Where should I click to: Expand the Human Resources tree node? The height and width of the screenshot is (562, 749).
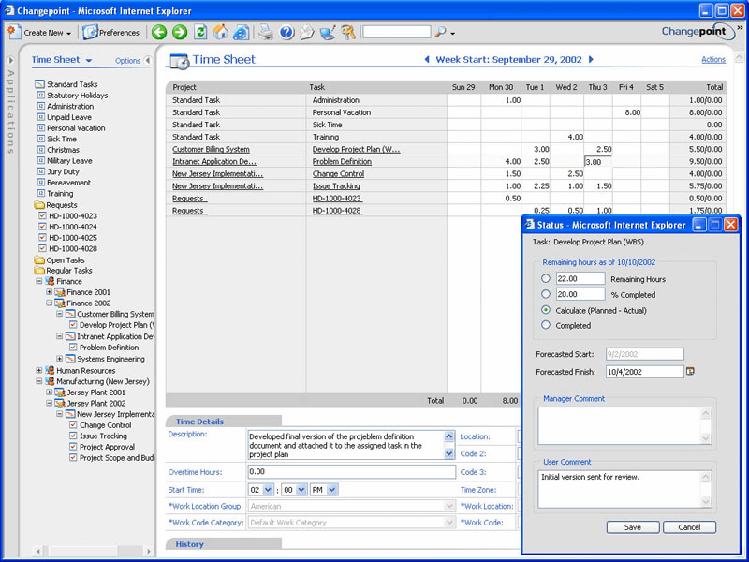(x=39, y=370)
